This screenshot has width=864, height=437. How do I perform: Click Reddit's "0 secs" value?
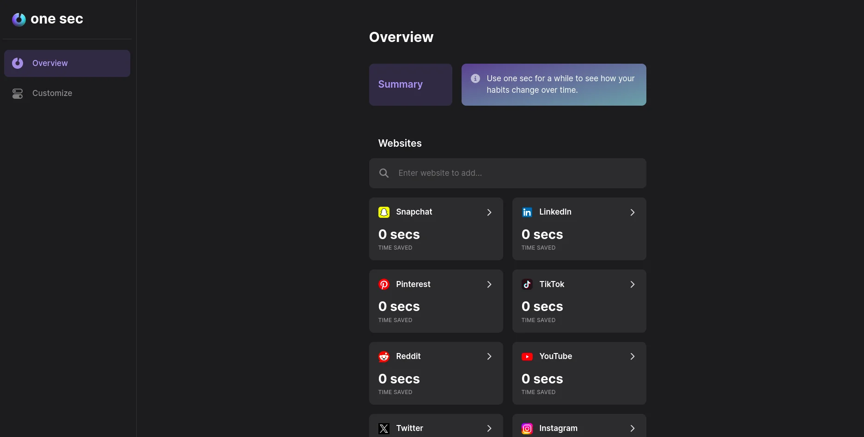[x=399, y=379]
